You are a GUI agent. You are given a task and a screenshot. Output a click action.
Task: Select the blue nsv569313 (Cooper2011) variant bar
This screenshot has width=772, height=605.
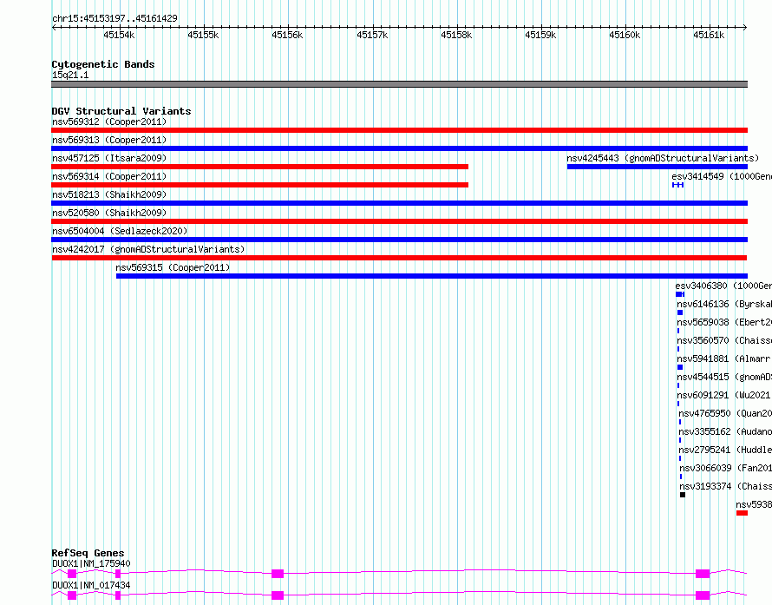(399, 148)
